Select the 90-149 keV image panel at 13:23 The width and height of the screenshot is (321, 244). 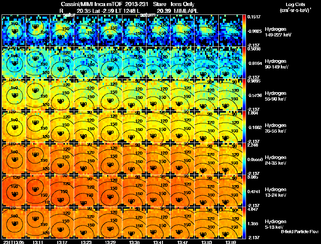86,63
